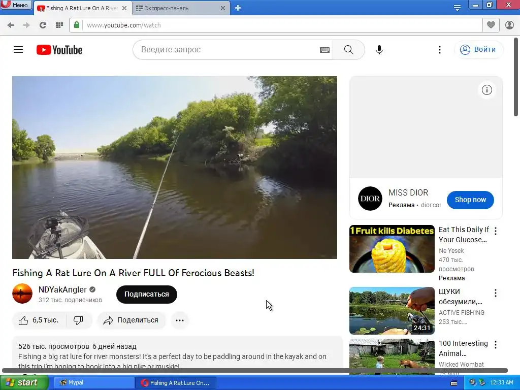The height and width of the screenshot is (390, 520).
Task: Go back to previous page
Action: point(11,25)
